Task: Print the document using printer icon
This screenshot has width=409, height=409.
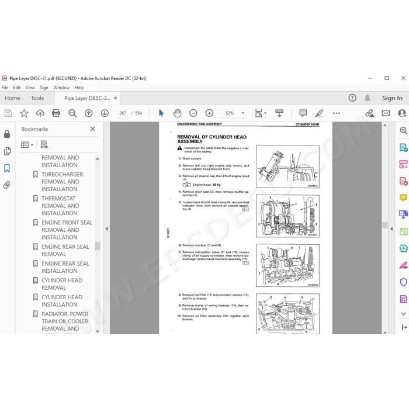Action: coord(56,113)
